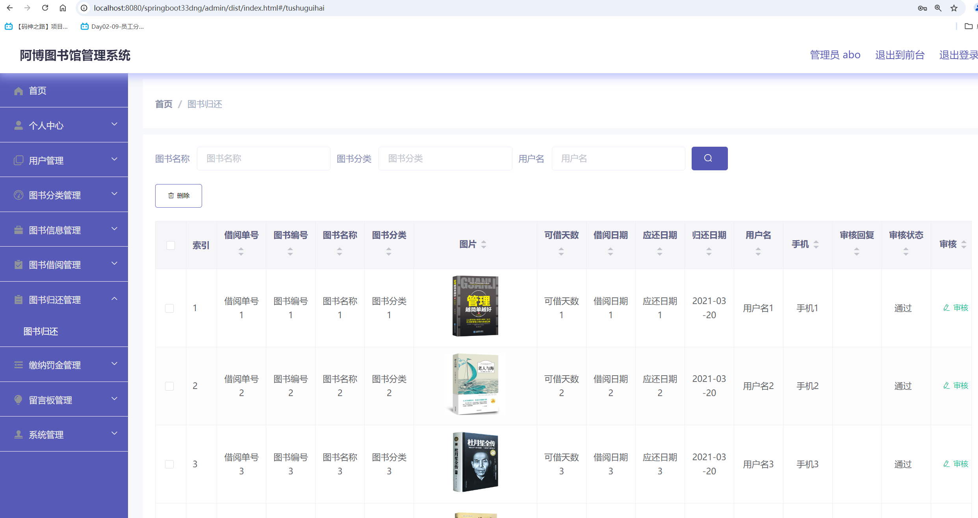Click the home icon beside 首页 in sidebar
978x518 pixels.
click(x=19, y=90)
